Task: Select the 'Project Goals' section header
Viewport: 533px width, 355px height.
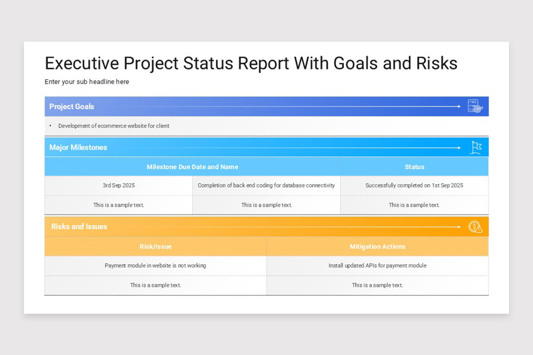Action: point(266,106)
